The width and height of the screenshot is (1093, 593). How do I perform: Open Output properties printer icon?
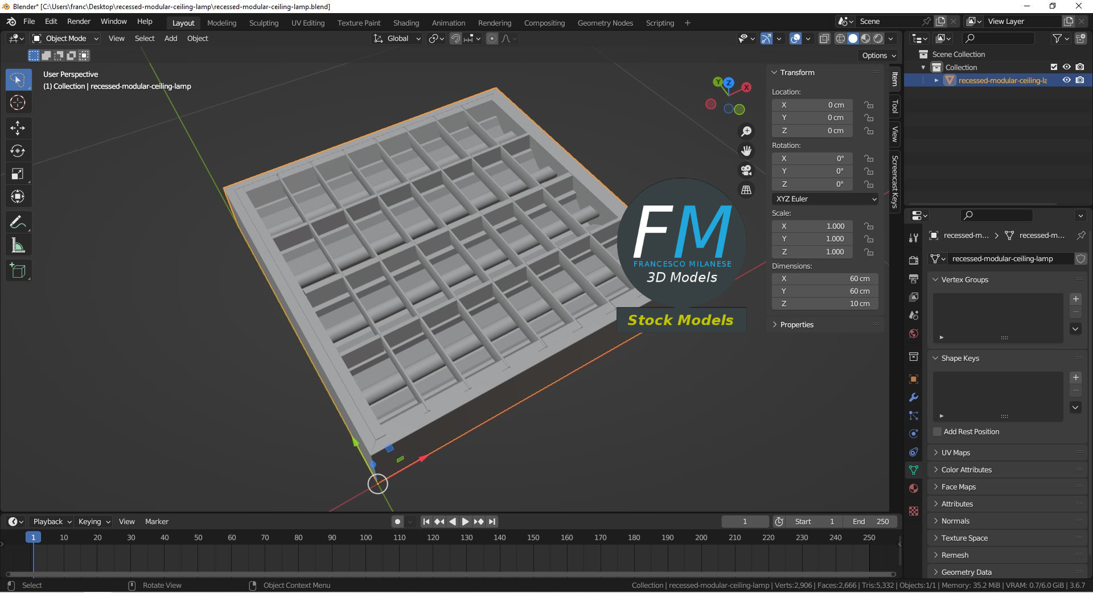(x=914, y=278)
